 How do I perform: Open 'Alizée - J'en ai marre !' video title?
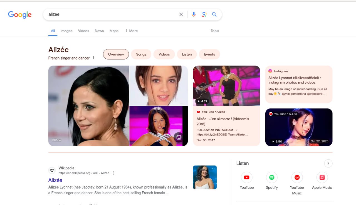(223, 121)
